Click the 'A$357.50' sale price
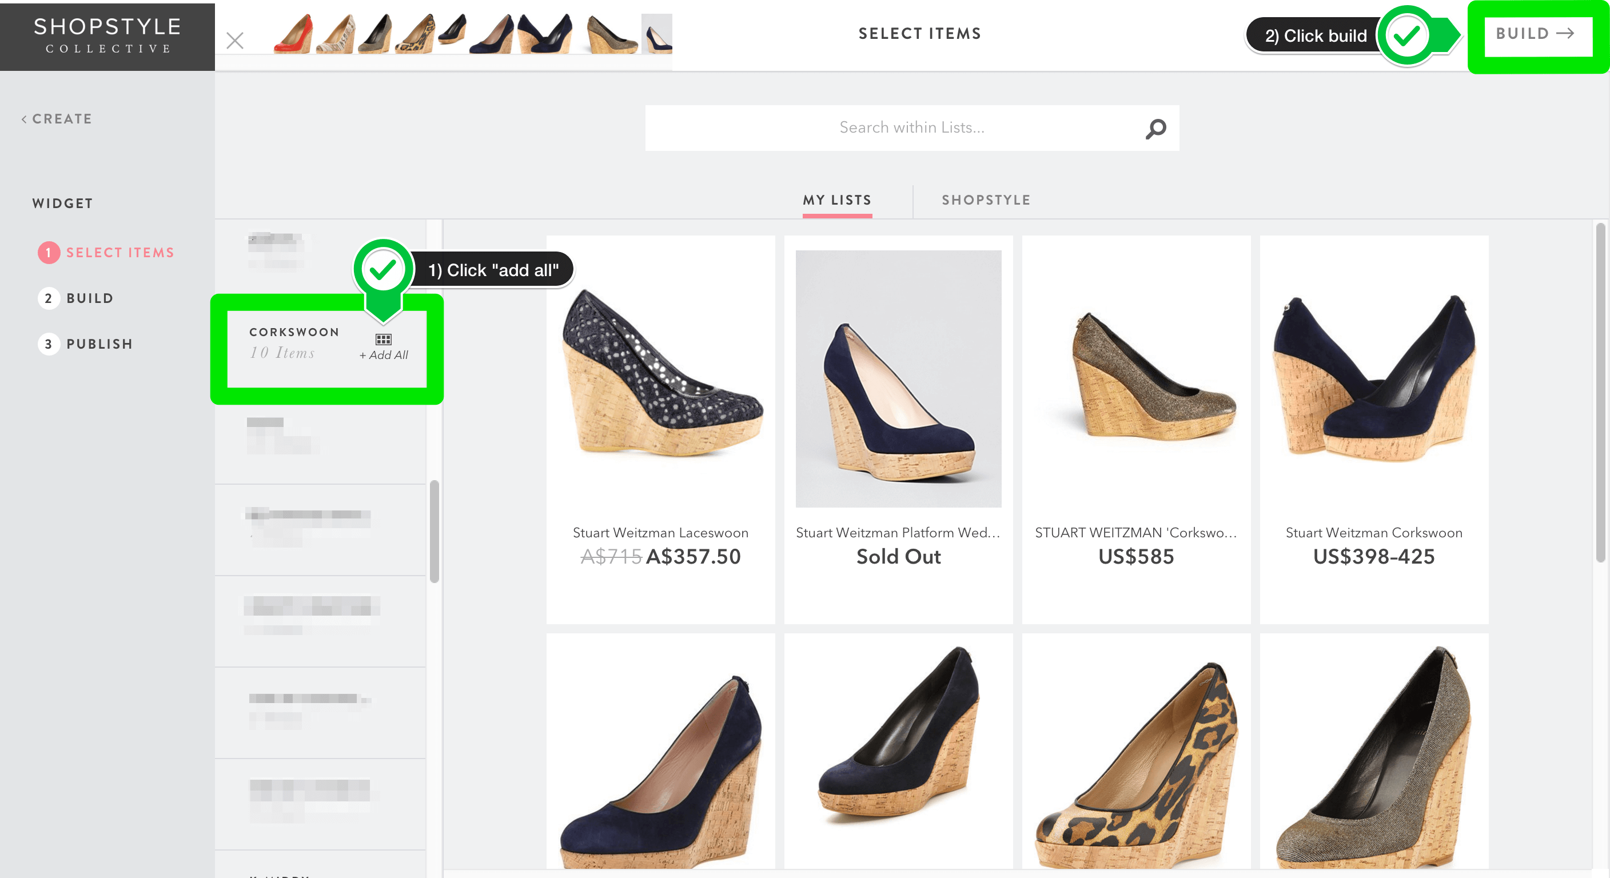 click(692, 556)
